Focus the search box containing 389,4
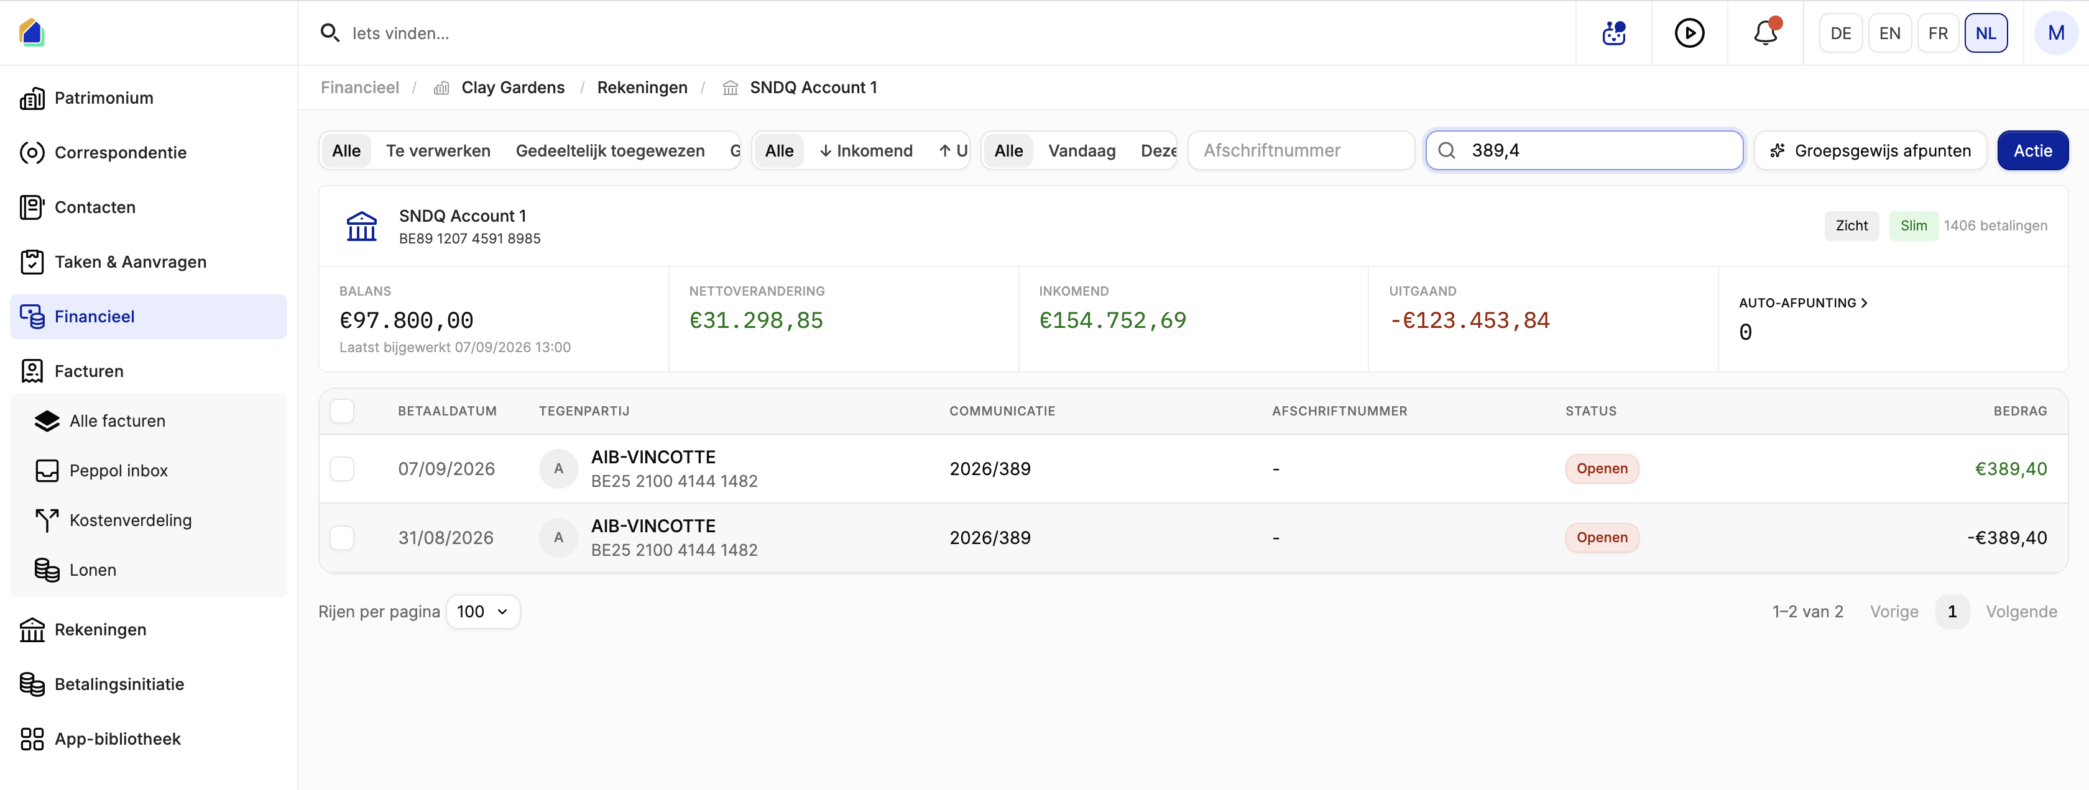 point(1584,151)
